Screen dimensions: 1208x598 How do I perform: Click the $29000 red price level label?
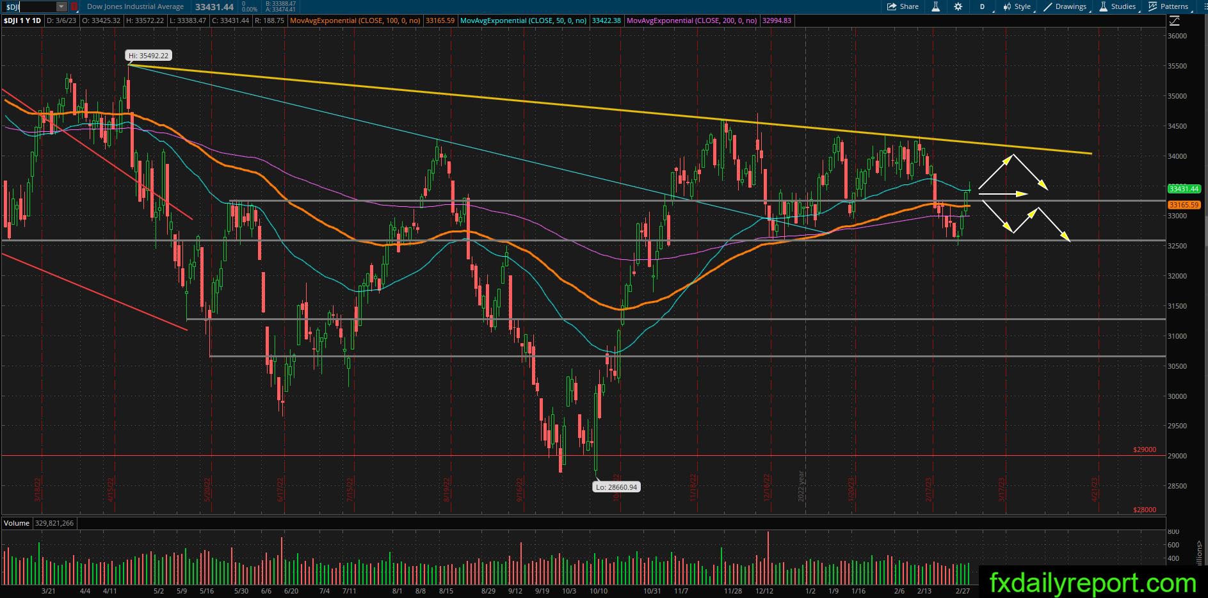[1145, 450]
